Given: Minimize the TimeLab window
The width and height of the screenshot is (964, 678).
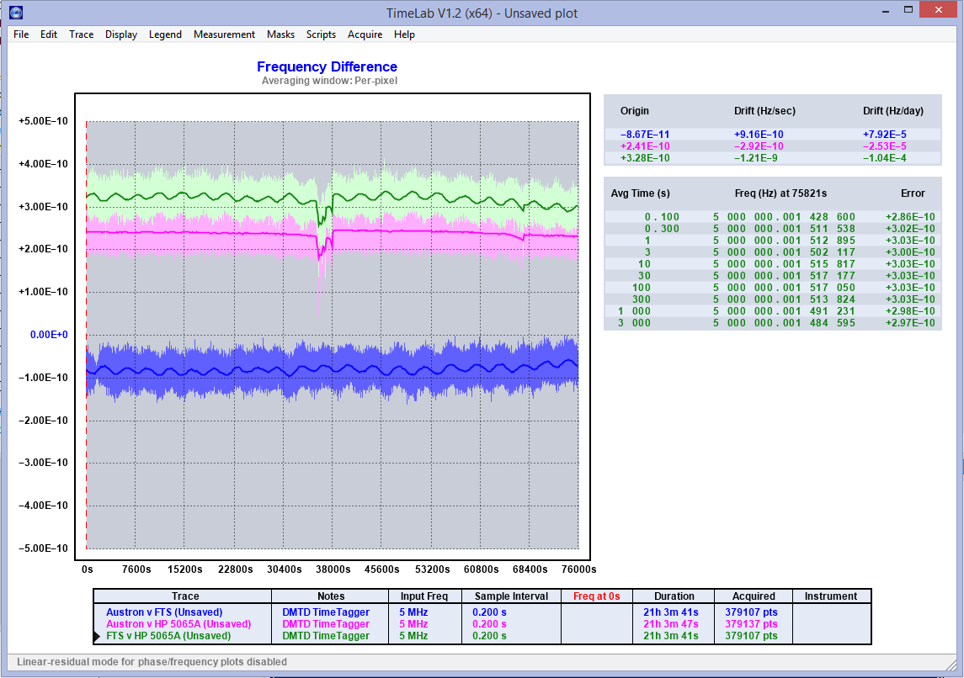Looking at the screenshot, I should point(886,12).
